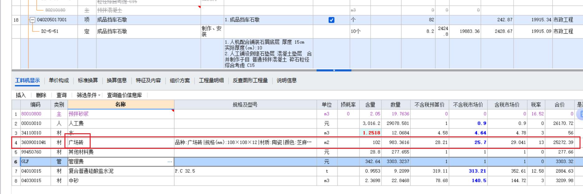Click market price 4.64 for 水

pos(468,133)
